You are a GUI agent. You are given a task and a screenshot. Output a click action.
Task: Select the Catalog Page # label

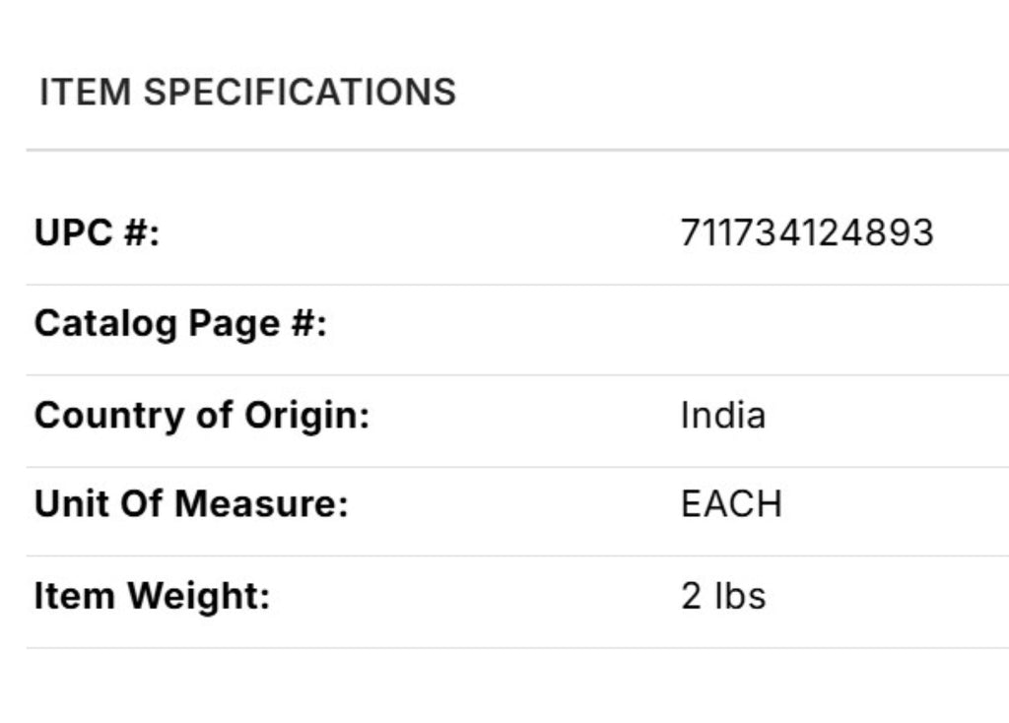180,323
